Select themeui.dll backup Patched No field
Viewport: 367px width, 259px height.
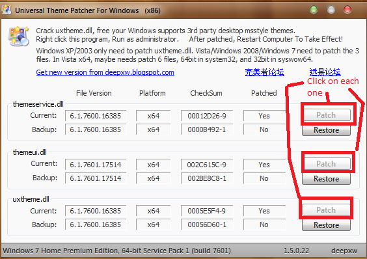pos(264,178)
